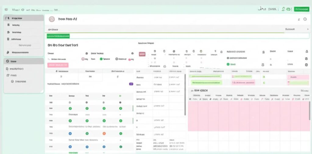312x154 pixels.
Task: Click the orange status dot in the table
Action: click(104, 133)
